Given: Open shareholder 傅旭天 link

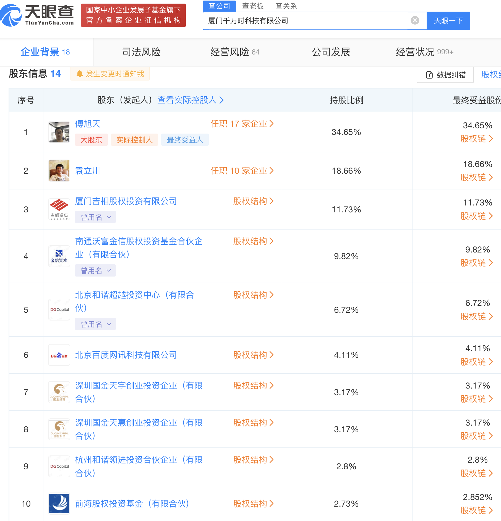Looking at the screenshot, I should (x=88, y=124).
